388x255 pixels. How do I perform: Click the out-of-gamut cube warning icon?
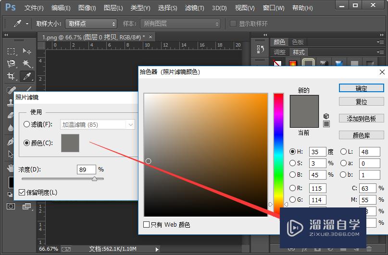point(326,116)
